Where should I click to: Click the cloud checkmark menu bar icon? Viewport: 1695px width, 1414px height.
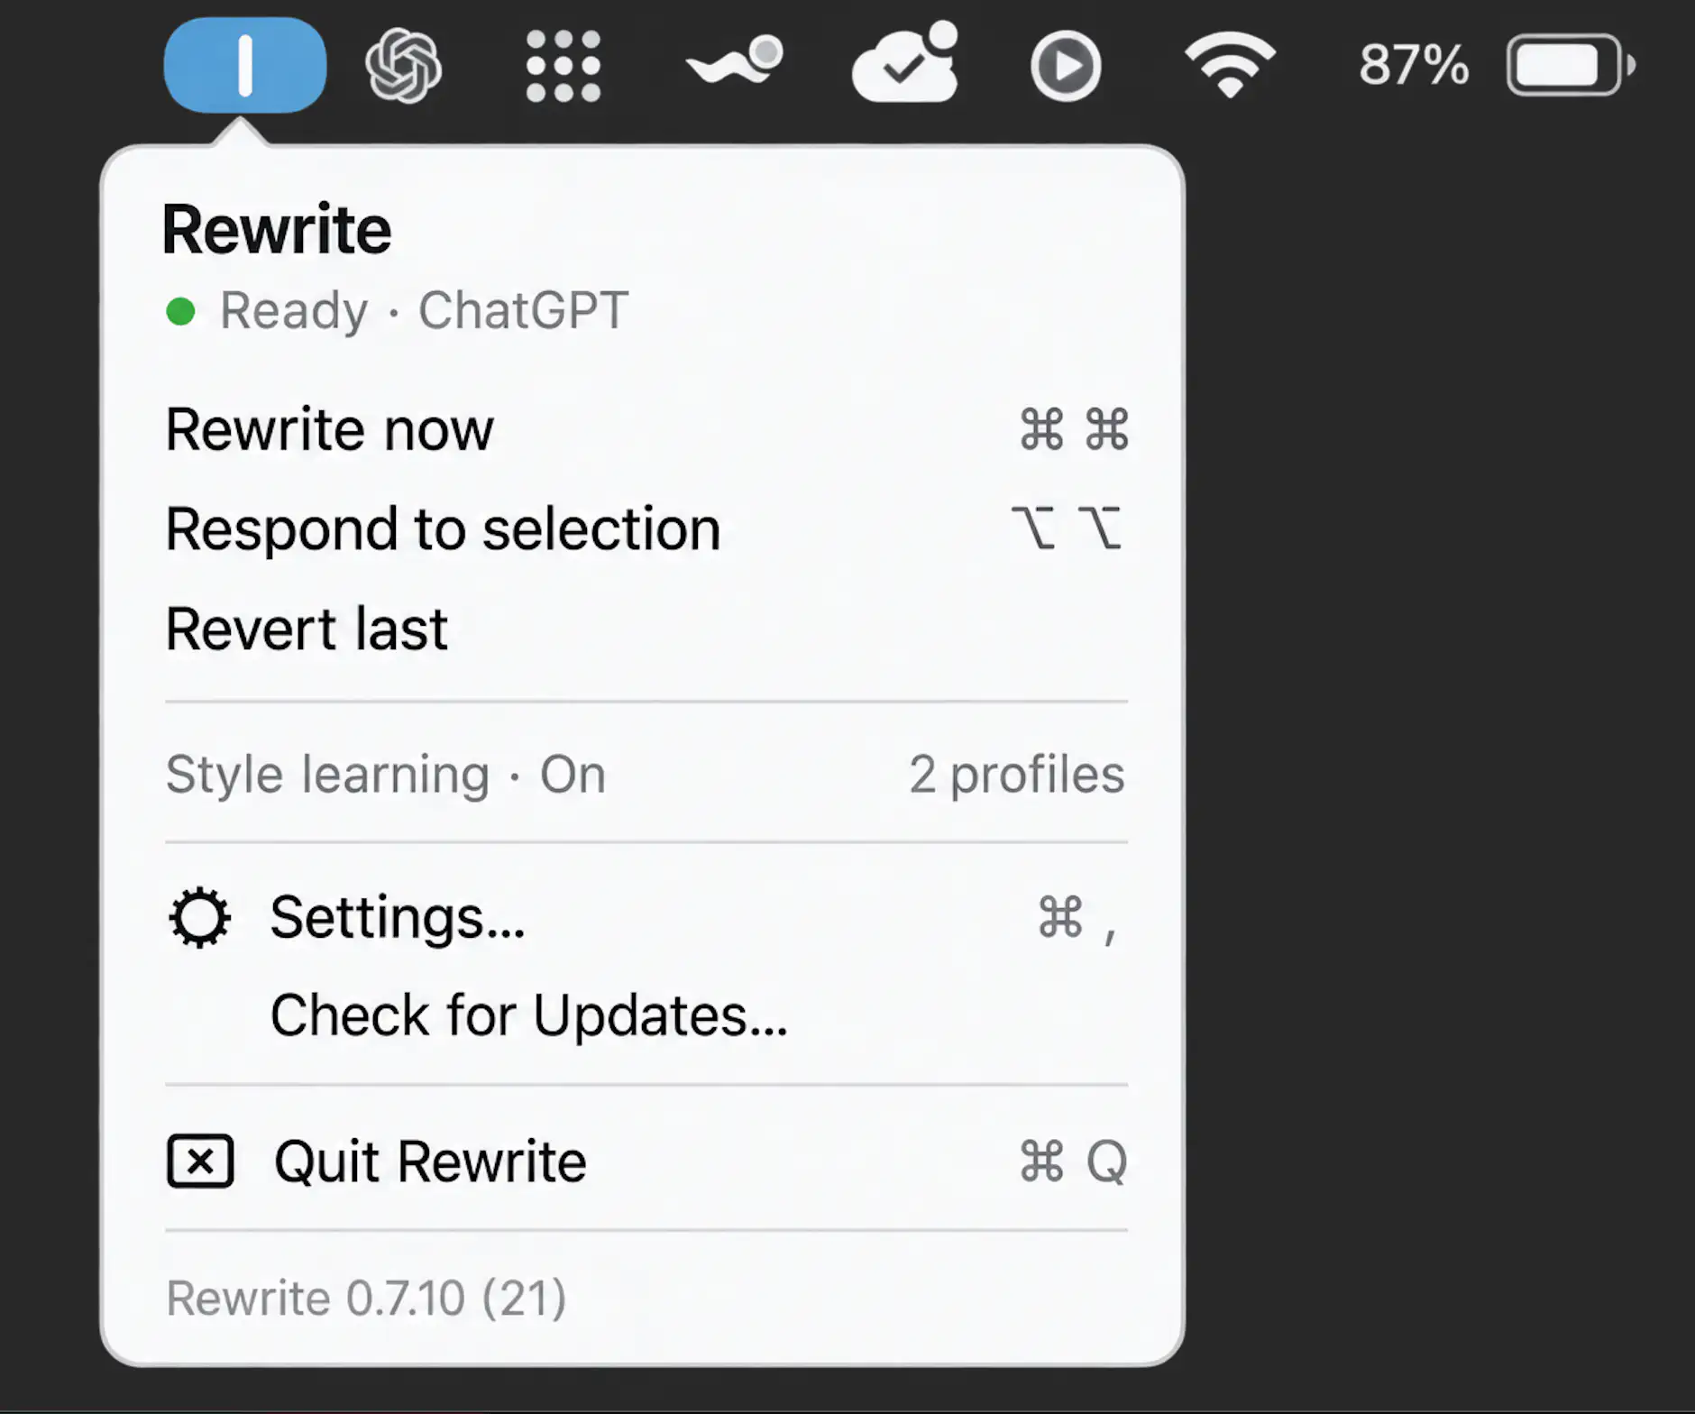(x=905, y=62)
